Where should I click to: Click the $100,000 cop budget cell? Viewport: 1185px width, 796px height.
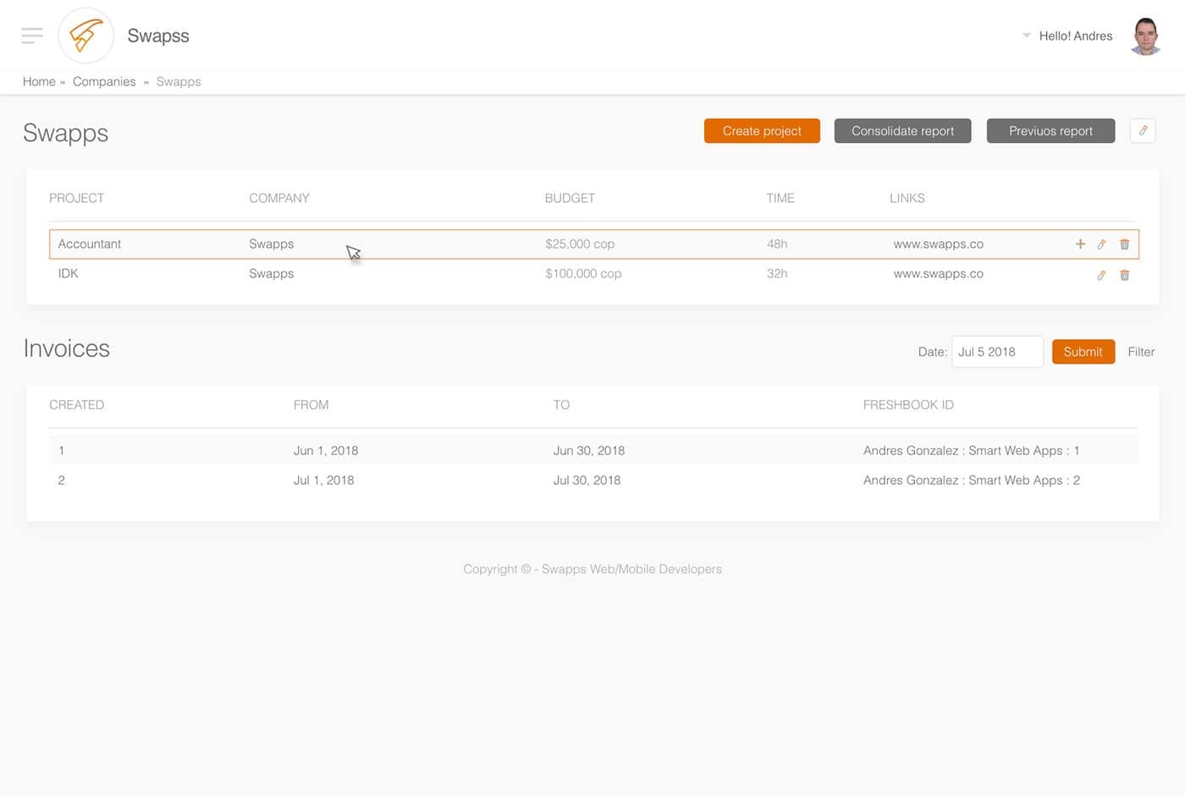583,273
